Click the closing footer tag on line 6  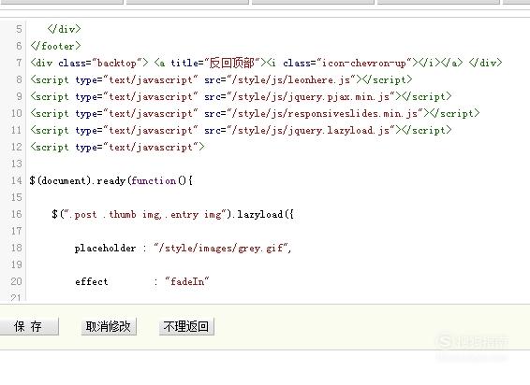[56, 46]
